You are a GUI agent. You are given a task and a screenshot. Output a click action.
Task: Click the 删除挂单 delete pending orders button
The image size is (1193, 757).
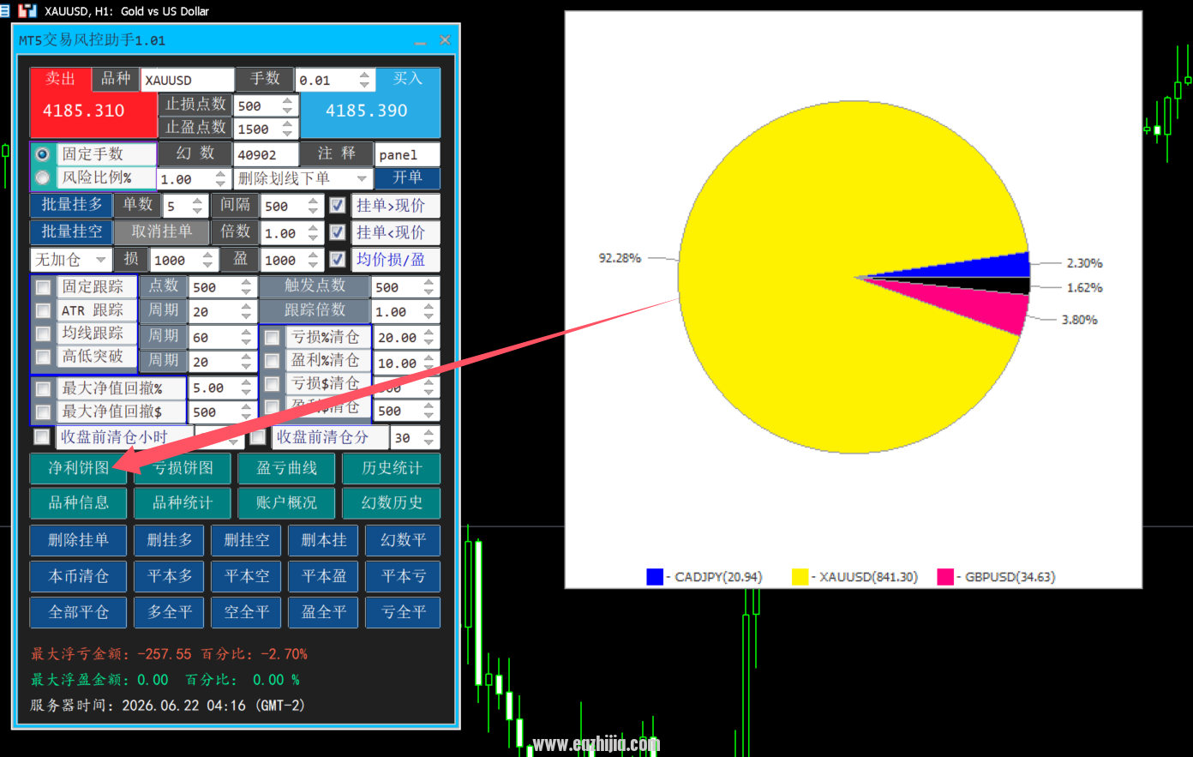78,540
